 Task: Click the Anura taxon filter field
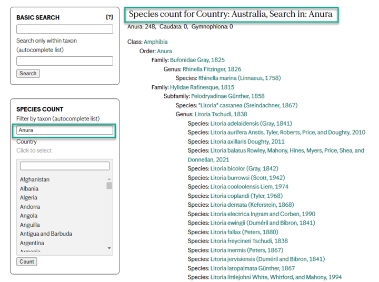[65, 130]
